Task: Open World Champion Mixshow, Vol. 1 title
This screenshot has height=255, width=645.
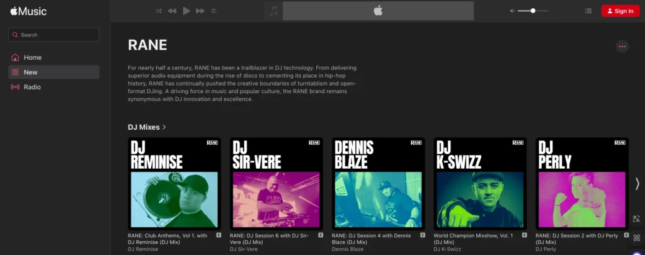Action: [x=474, y=239]
